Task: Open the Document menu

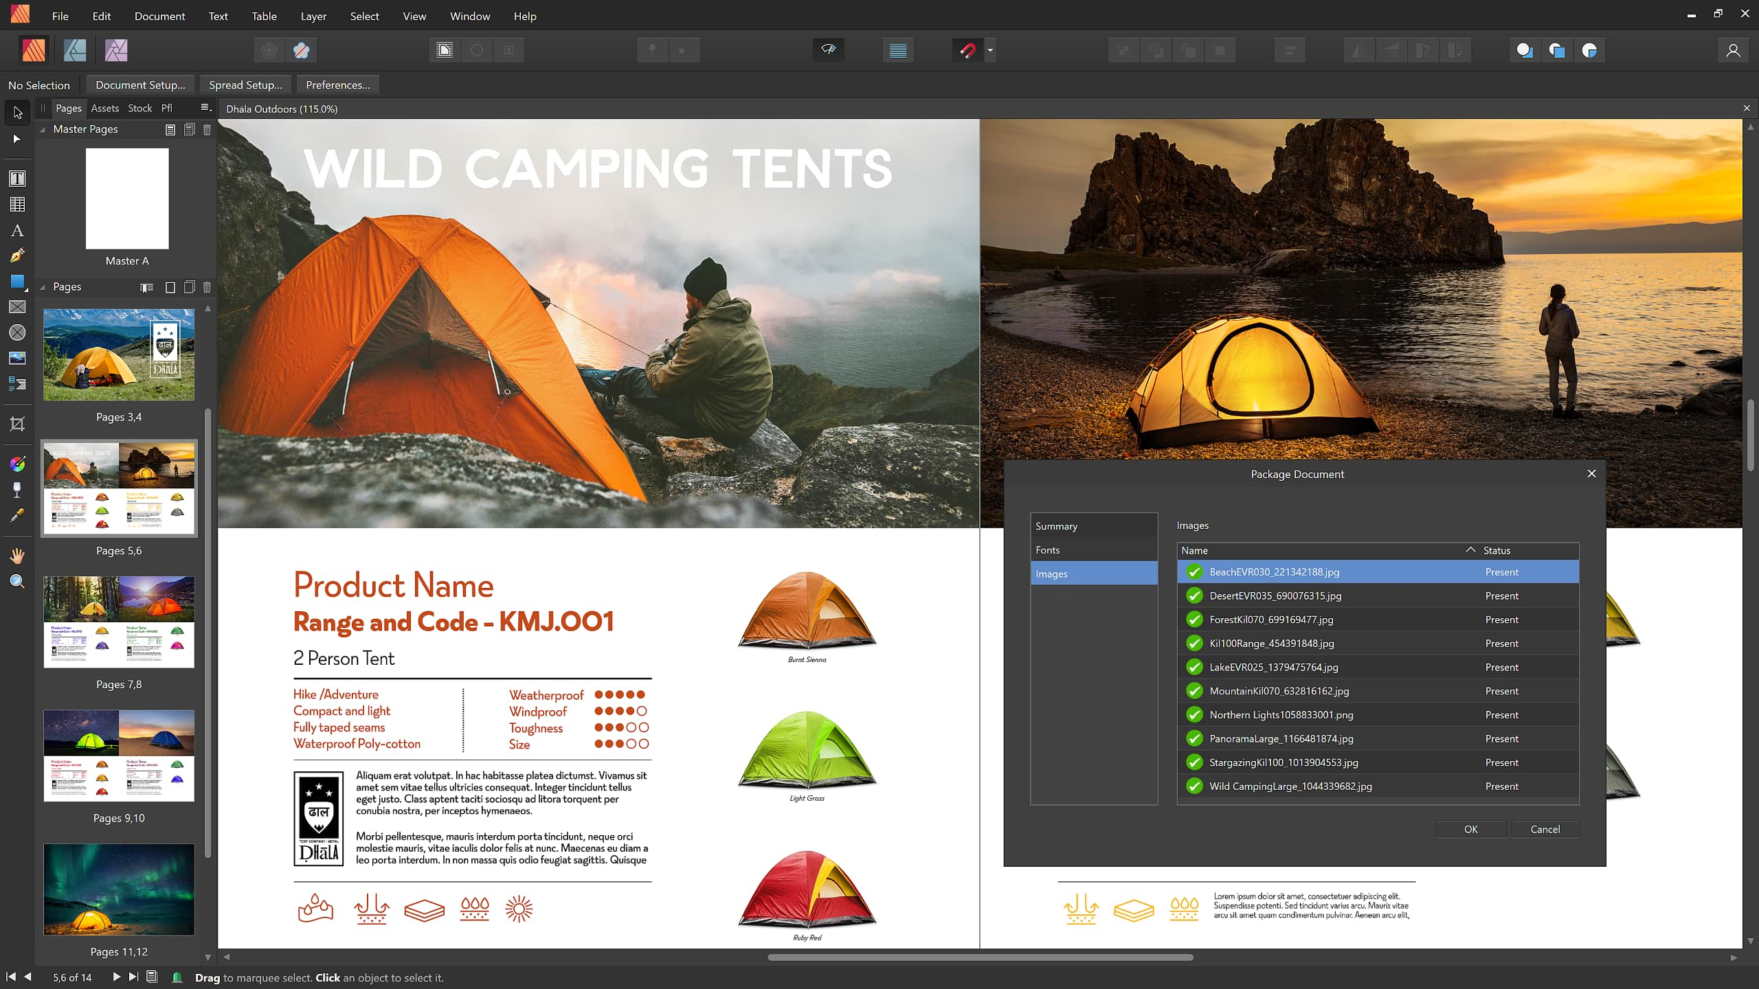Action: (x=158, y=16)
